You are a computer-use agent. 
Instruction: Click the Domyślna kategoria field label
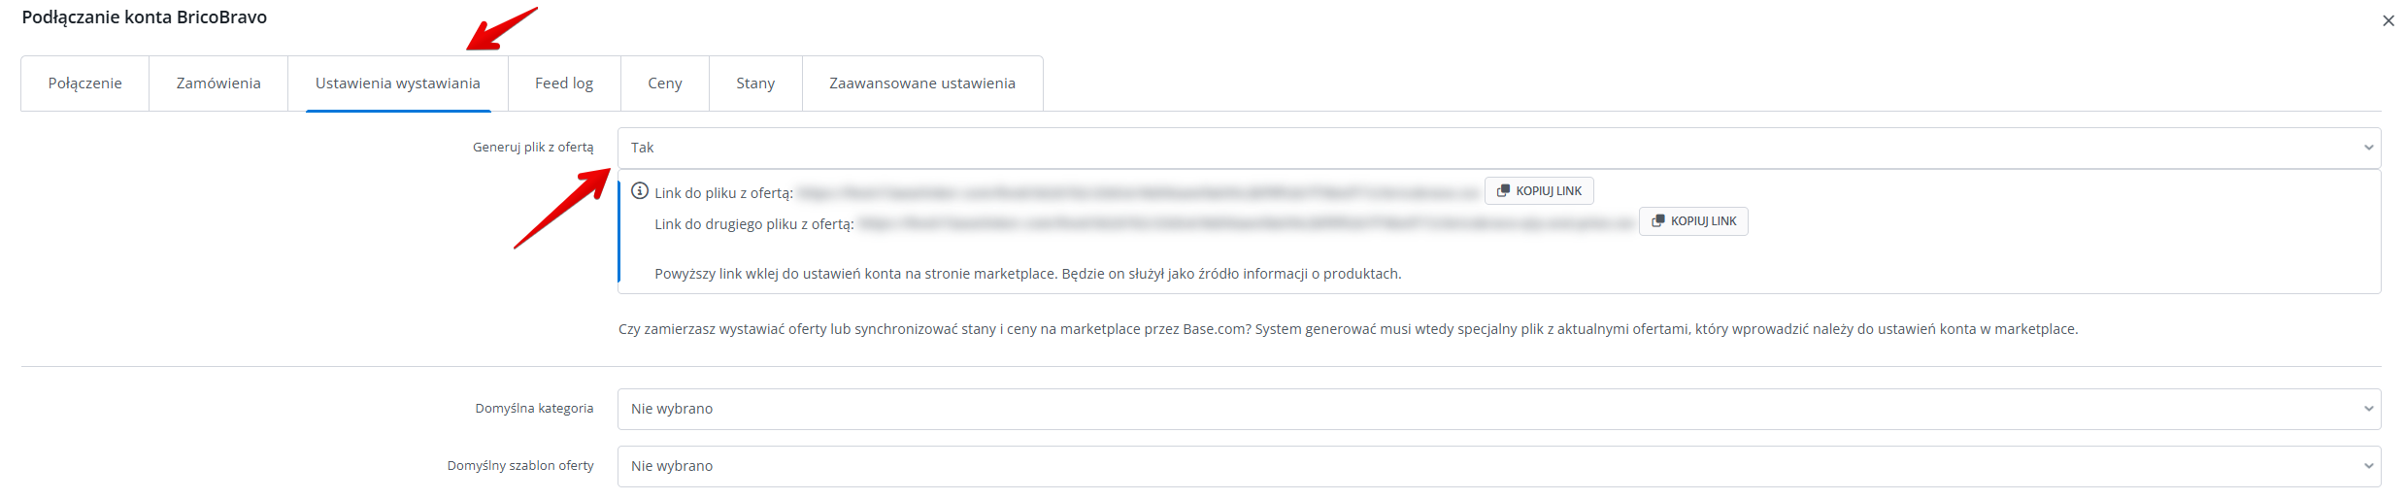point(534,409)
